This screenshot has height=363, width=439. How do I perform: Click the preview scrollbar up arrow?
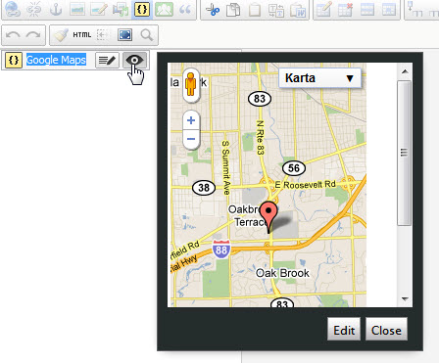(x=405, y=71)
